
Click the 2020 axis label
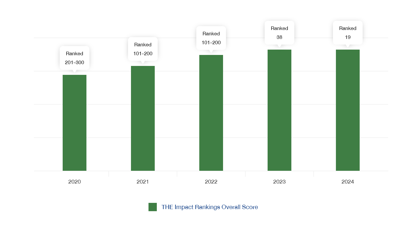pos(75,182)
